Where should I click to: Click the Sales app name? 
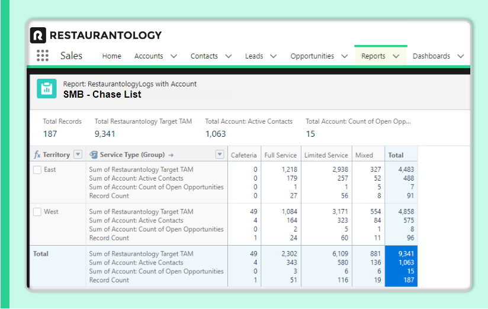[x=71, y=56]
